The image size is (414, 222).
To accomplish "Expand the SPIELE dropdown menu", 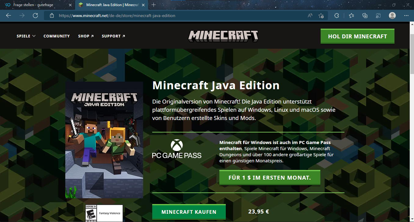I will point(26,36).
